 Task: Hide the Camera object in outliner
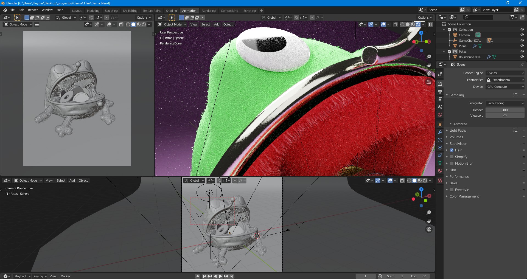(x=522, y=35)
